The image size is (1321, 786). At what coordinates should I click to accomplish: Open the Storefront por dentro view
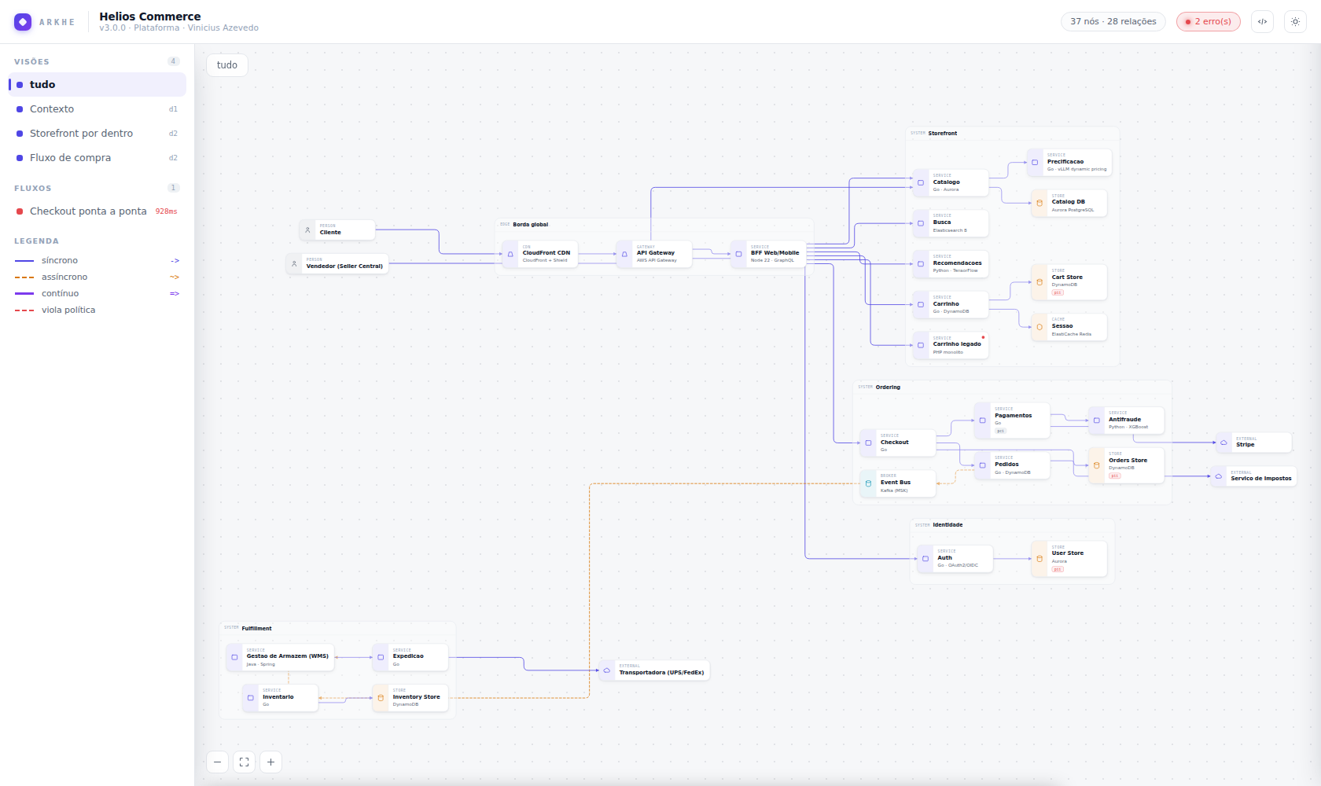pyautogui.click(x=98, y=134)
